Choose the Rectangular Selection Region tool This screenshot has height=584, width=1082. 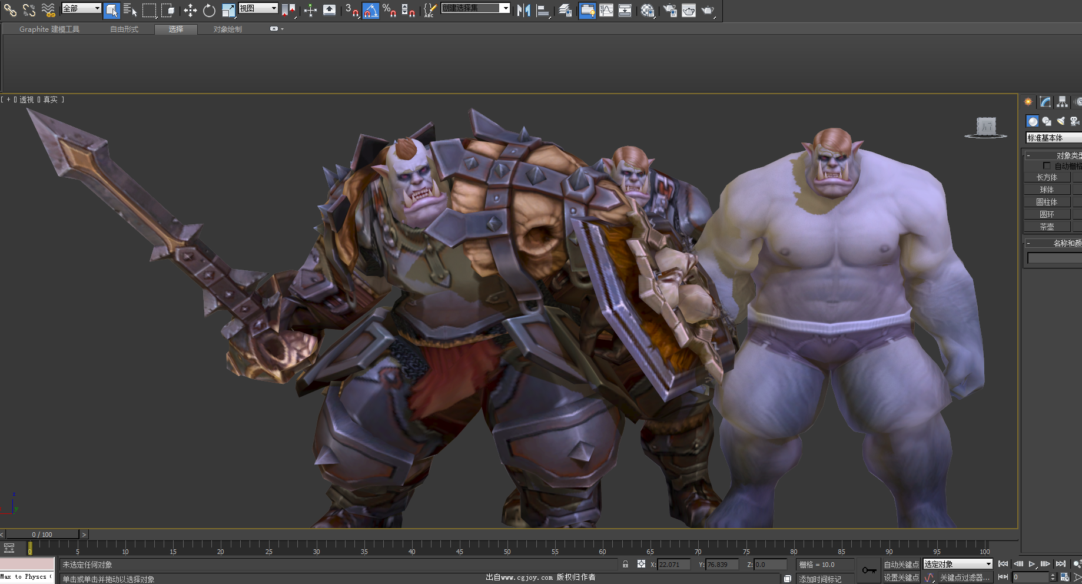(x=150, y=10)
